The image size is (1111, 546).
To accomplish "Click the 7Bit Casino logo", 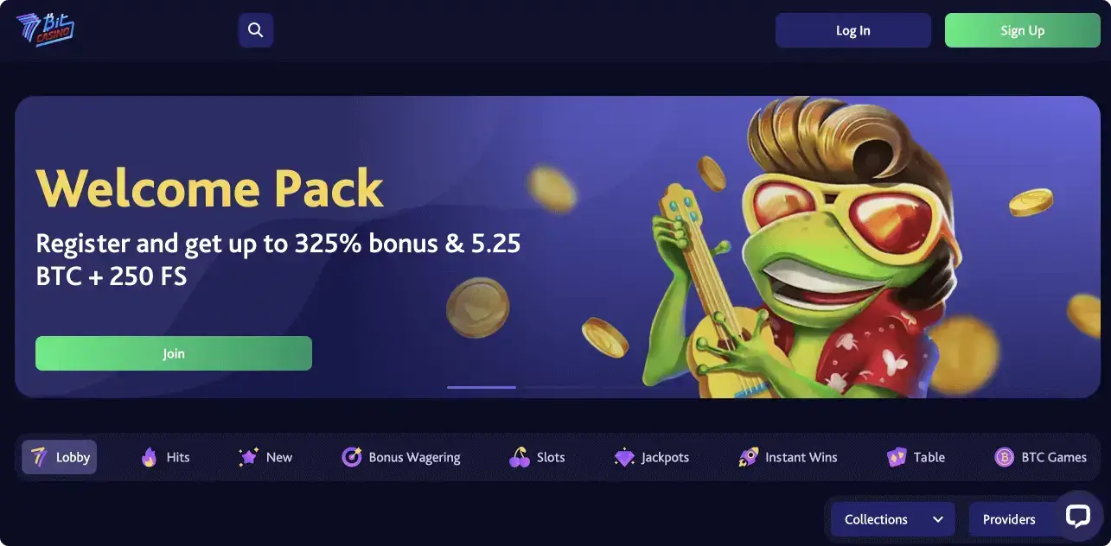I will [x=45, y=30].
